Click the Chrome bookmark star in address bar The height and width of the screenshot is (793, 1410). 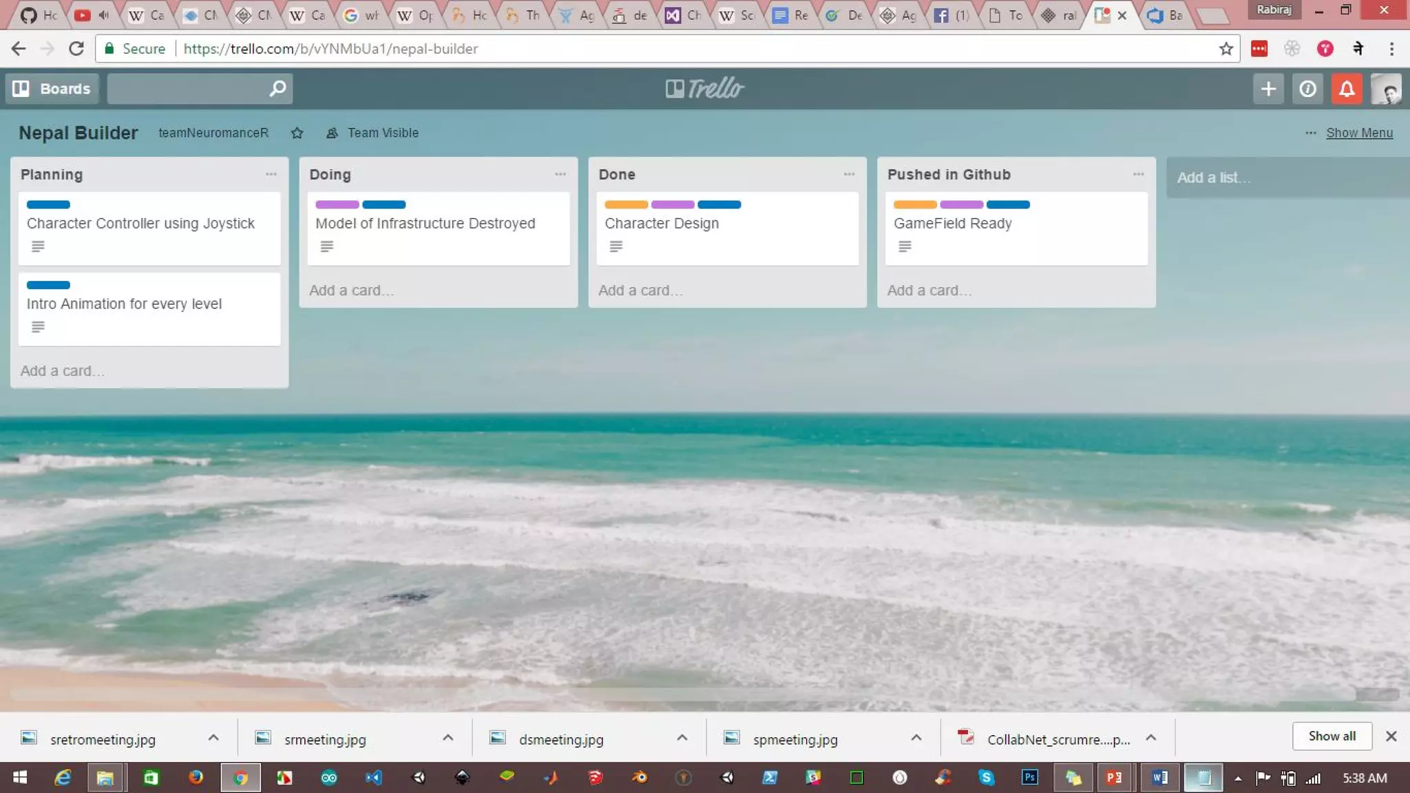point(1225,49)
